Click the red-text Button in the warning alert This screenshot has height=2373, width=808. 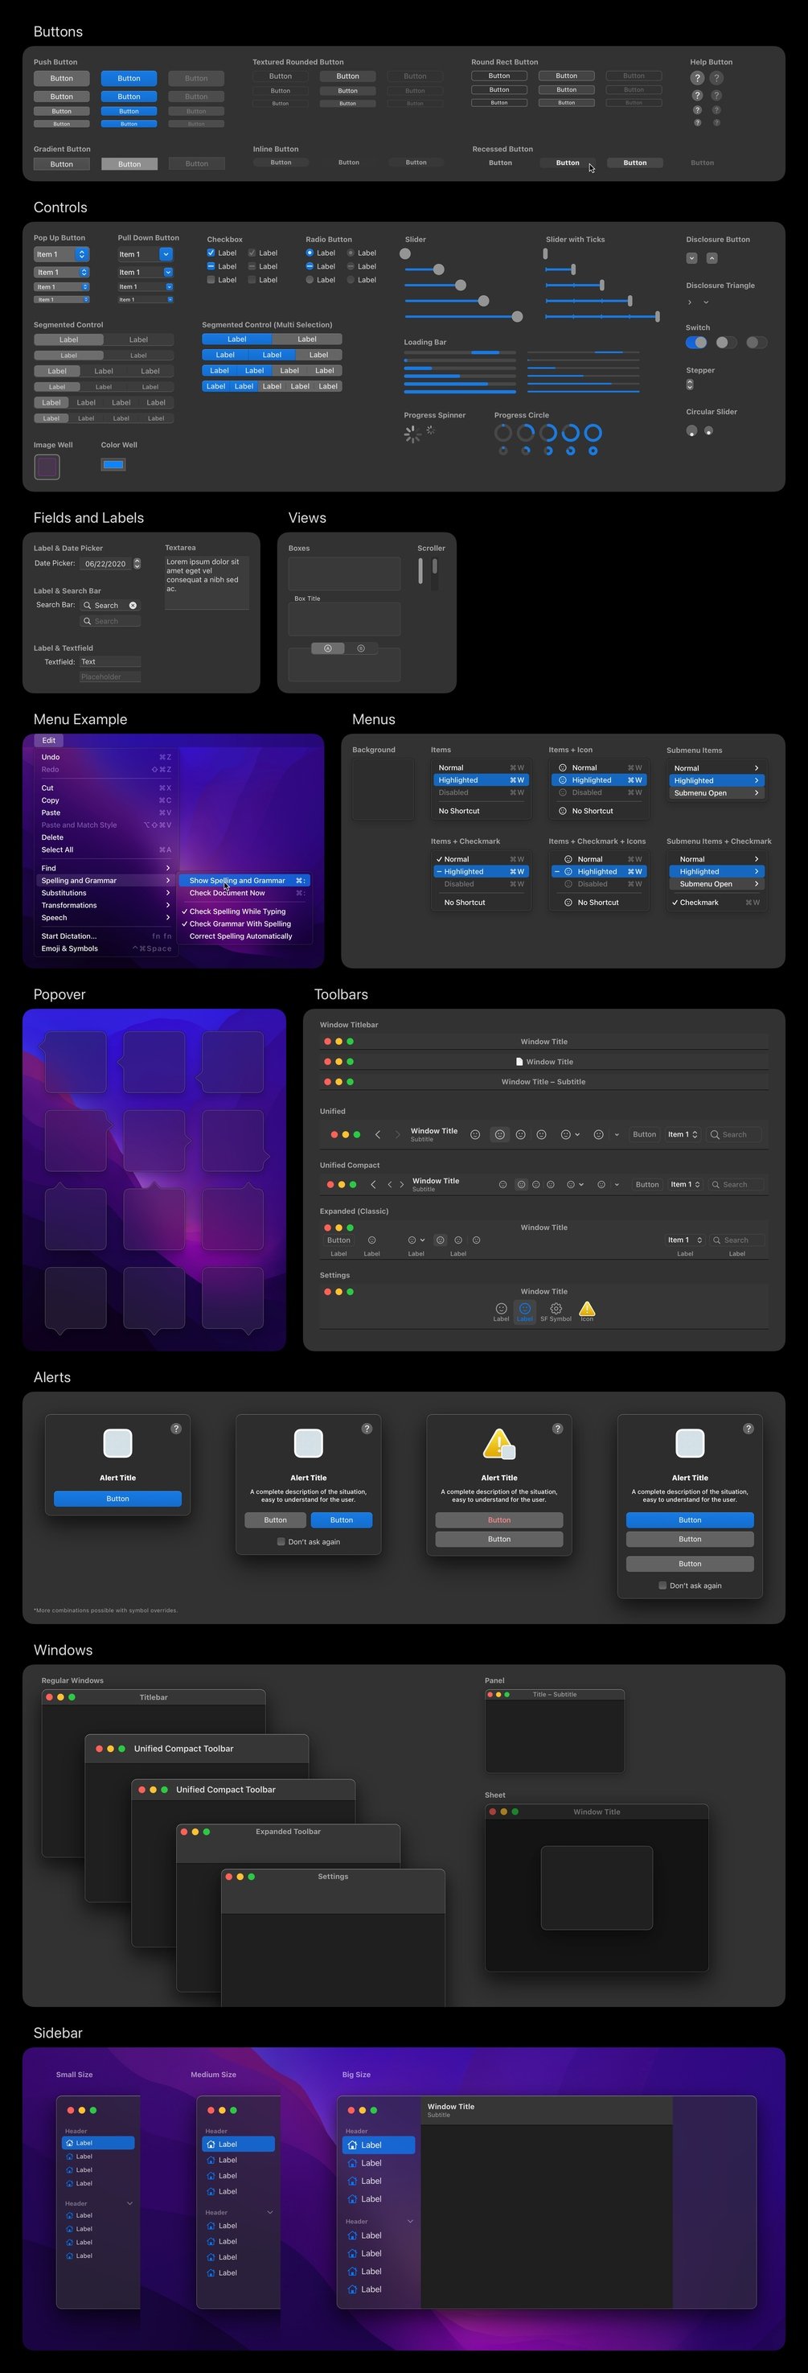[x=498, y=1520]
